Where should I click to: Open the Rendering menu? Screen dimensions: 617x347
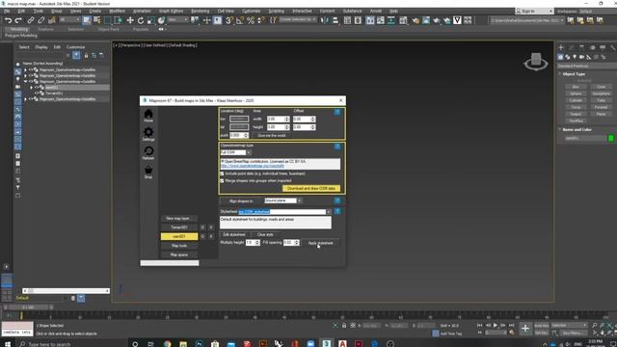(201, 11)
